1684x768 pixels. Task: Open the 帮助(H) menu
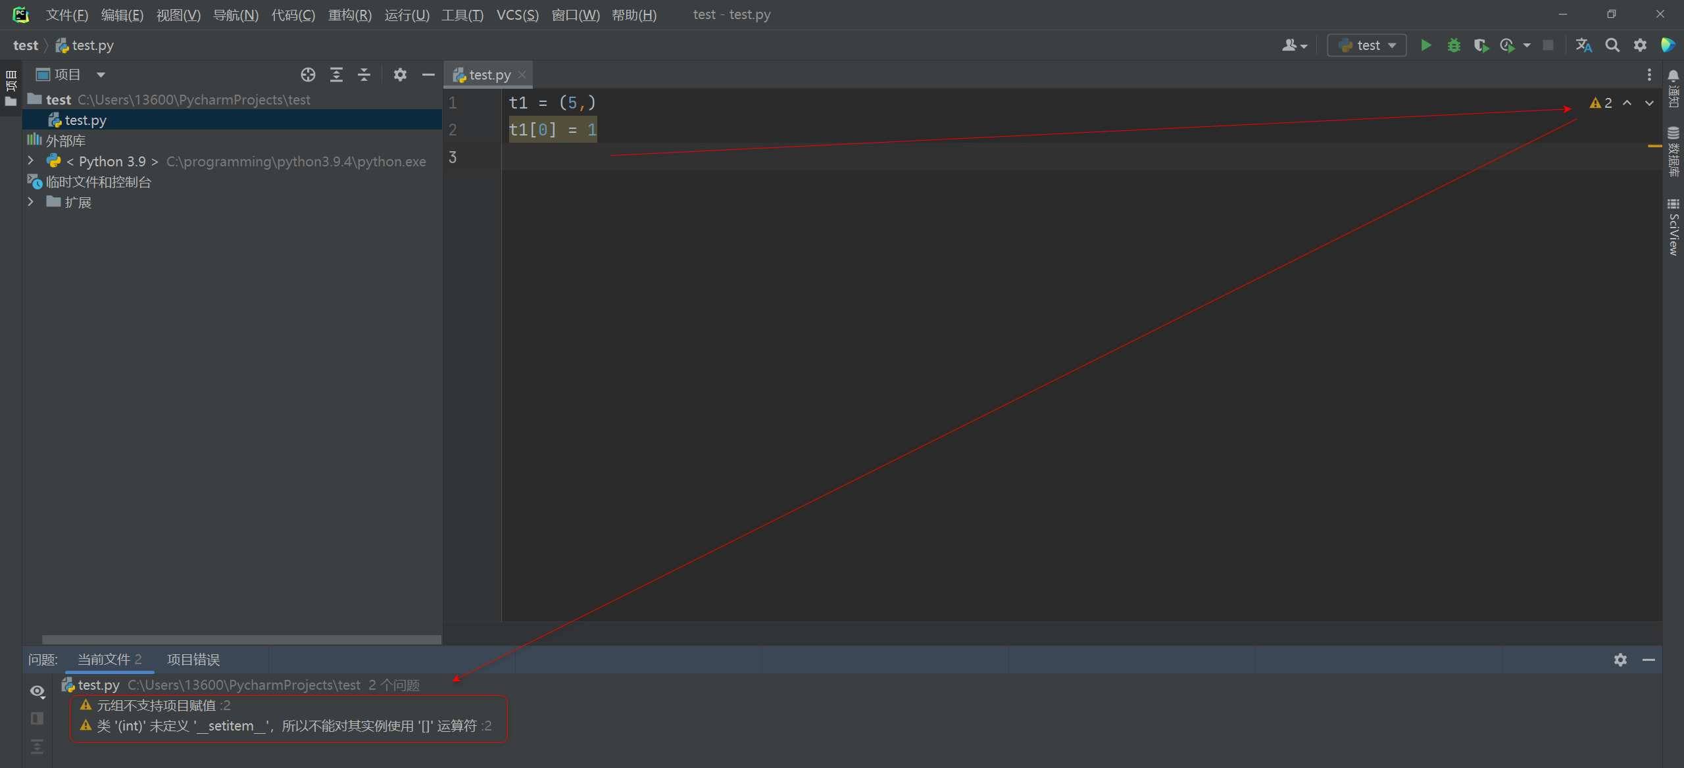pos(634,14)
